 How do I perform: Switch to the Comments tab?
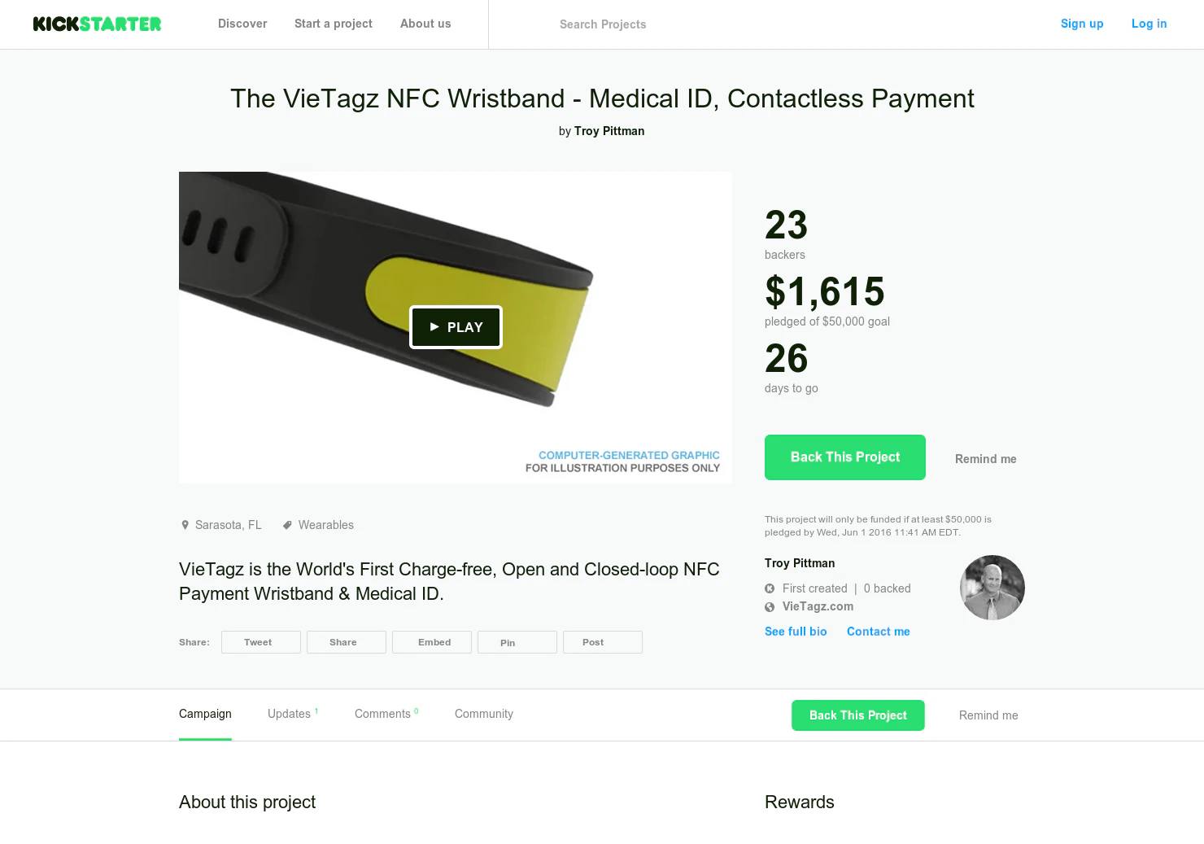coord(382,714)
